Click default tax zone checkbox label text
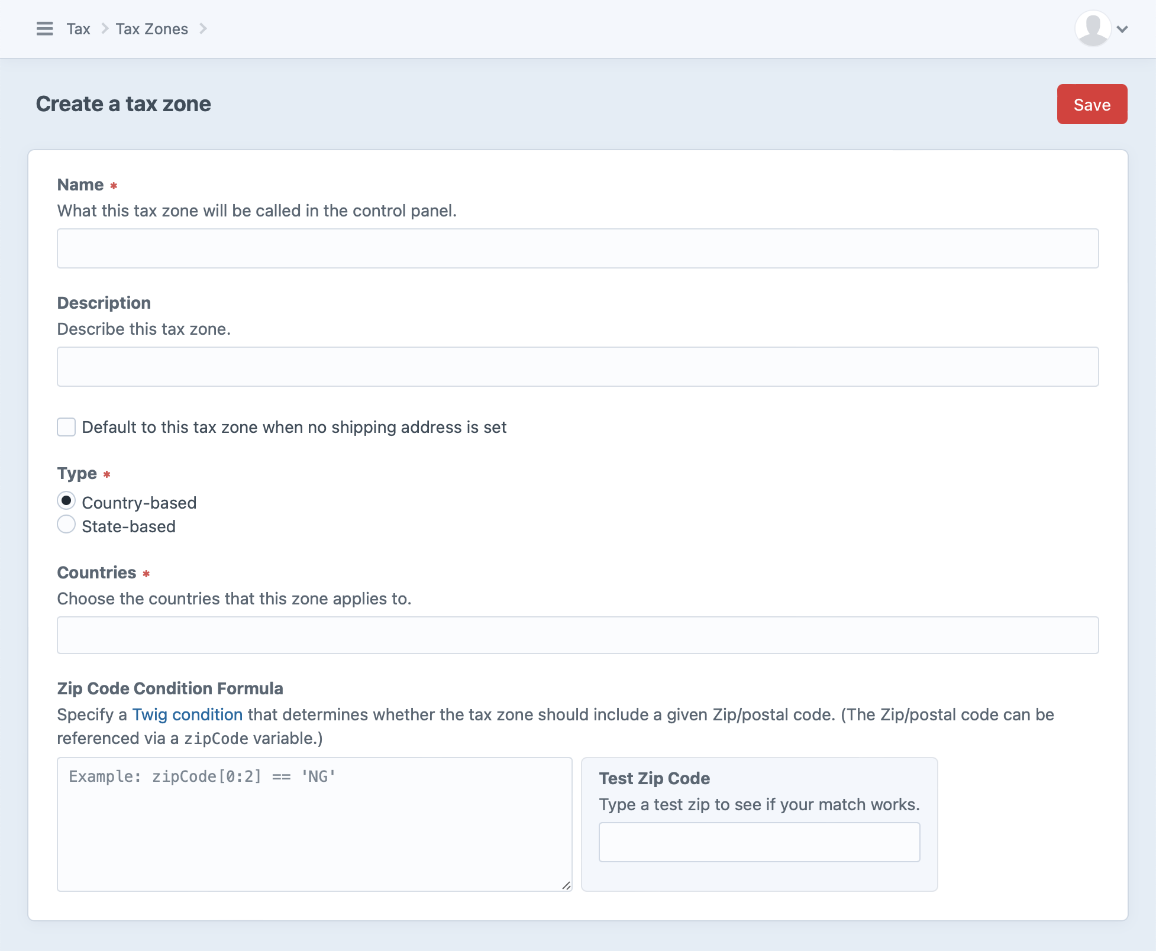Viewport: 1156px width, 951px height. 294,427
